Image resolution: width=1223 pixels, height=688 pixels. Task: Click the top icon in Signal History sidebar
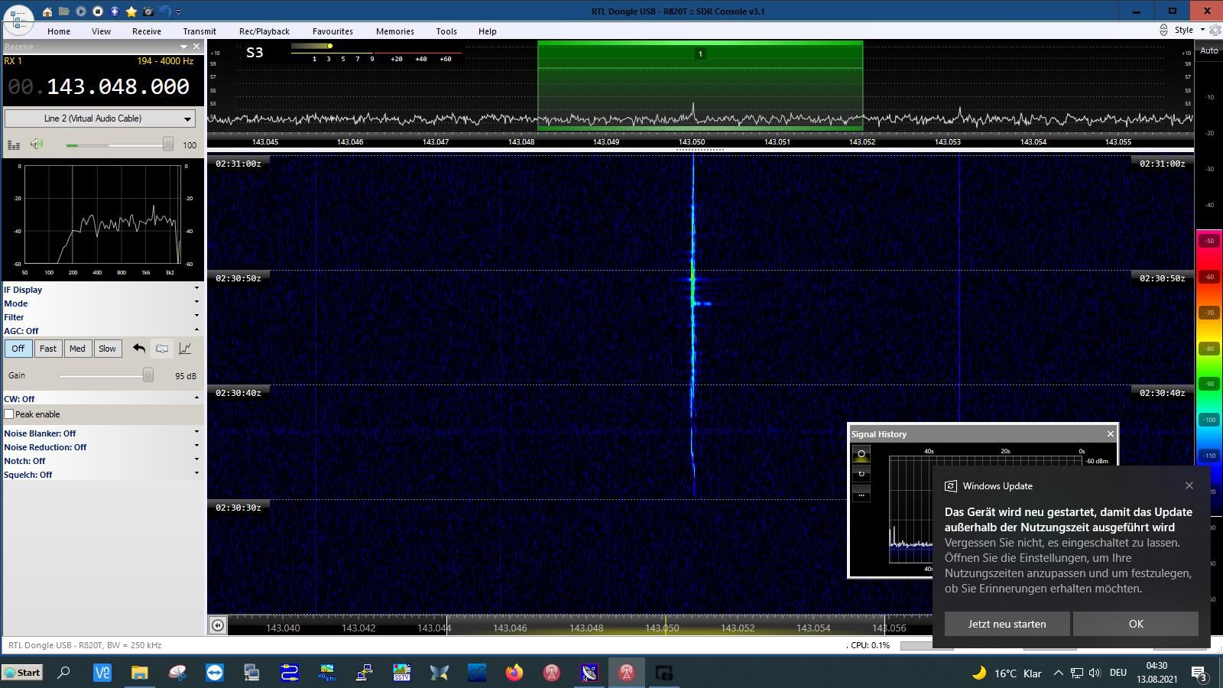(861, 454)
